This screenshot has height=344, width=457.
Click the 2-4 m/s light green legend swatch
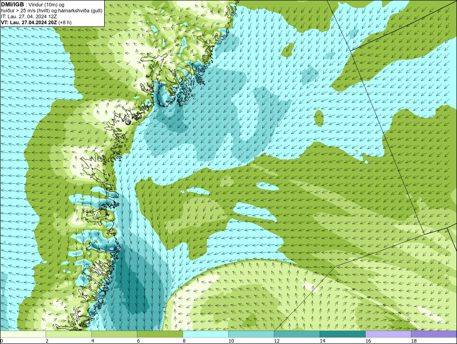(69, 334)
